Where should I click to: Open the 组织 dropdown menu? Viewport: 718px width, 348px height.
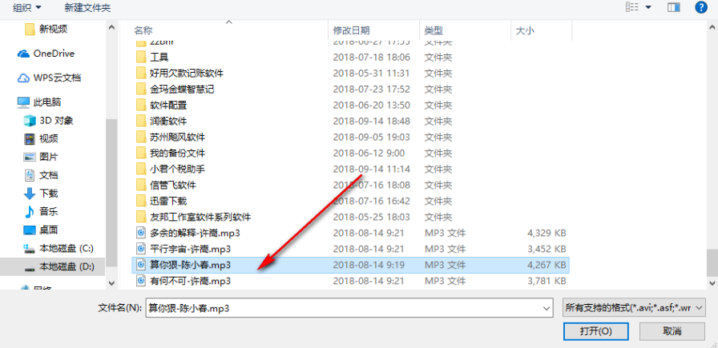tap(26, 7)
